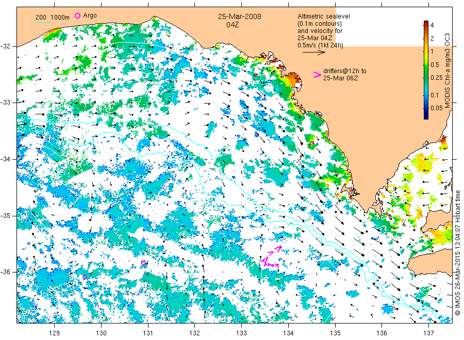
Task: Click the latitude label "-33"
Action: coord(5,103)
